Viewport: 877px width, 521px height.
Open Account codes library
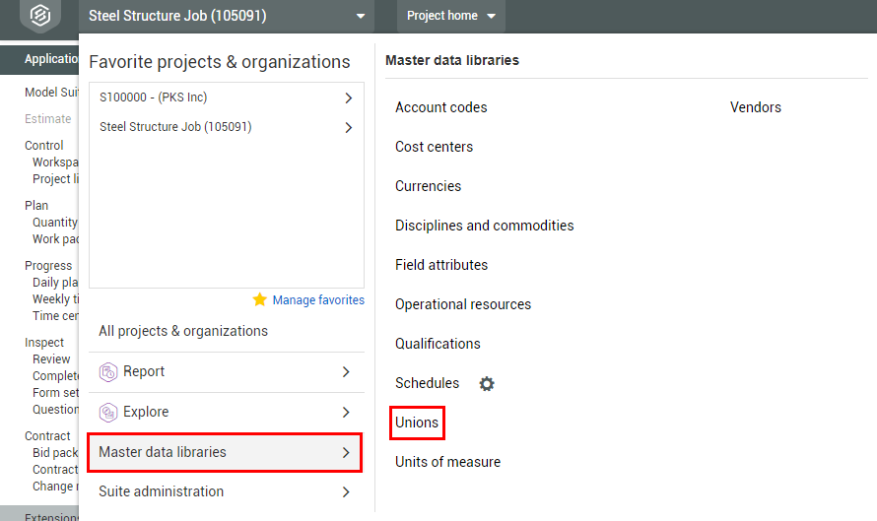(440, 107)
